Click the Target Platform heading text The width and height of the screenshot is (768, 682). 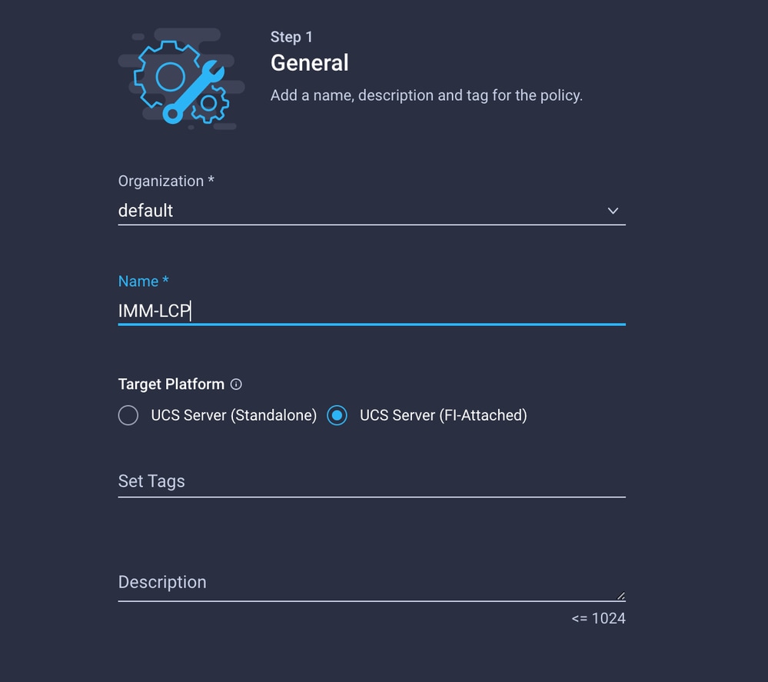click(171, 384)
